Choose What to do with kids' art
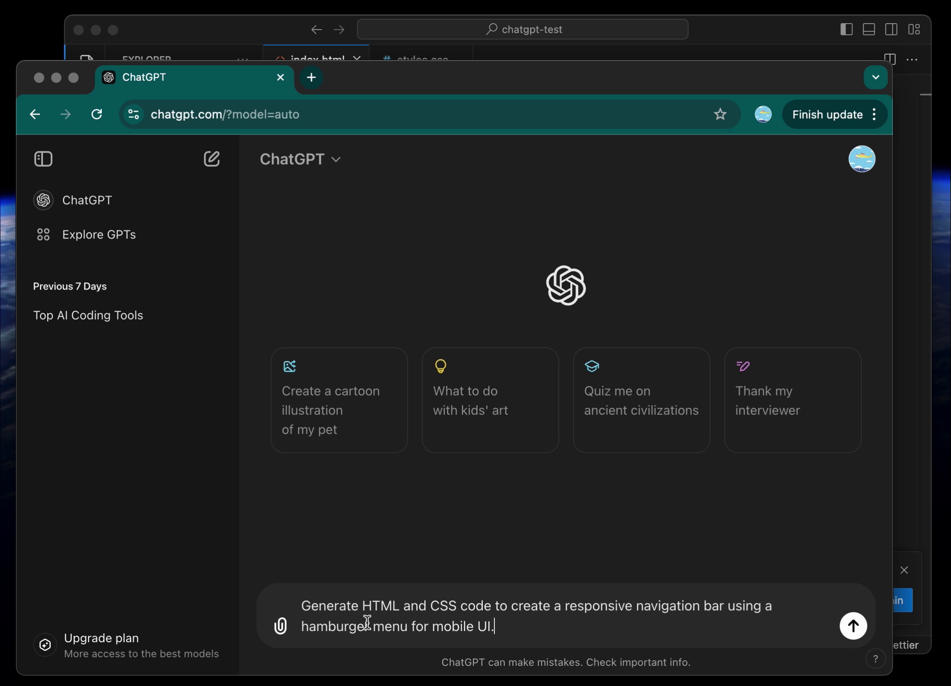The height and width of the screenshot is (686, 951). point(490,400)
